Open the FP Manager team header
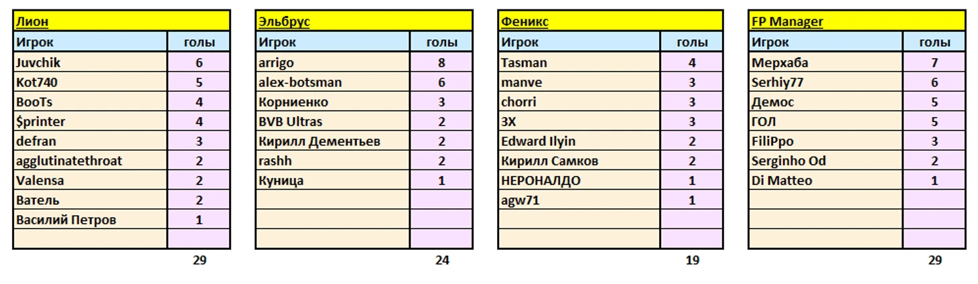This screenshot has width=978, height=284. click(787, 21)
